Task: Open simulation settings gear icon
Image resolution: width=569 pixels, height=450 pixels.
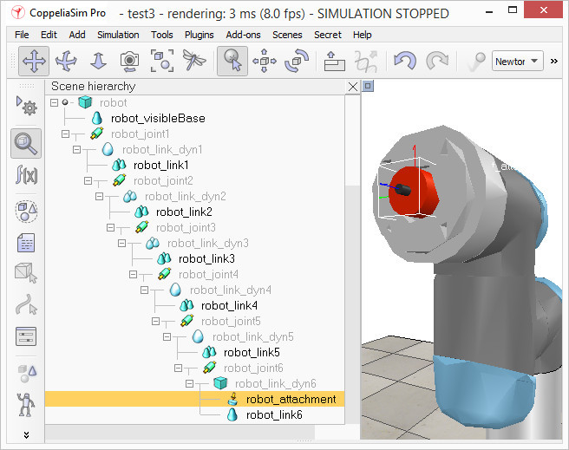Action: [26, 106]
